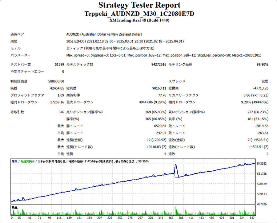277x223 pixels.
Task: Click largest losing trade -2814.56
Action: point(262,126)
